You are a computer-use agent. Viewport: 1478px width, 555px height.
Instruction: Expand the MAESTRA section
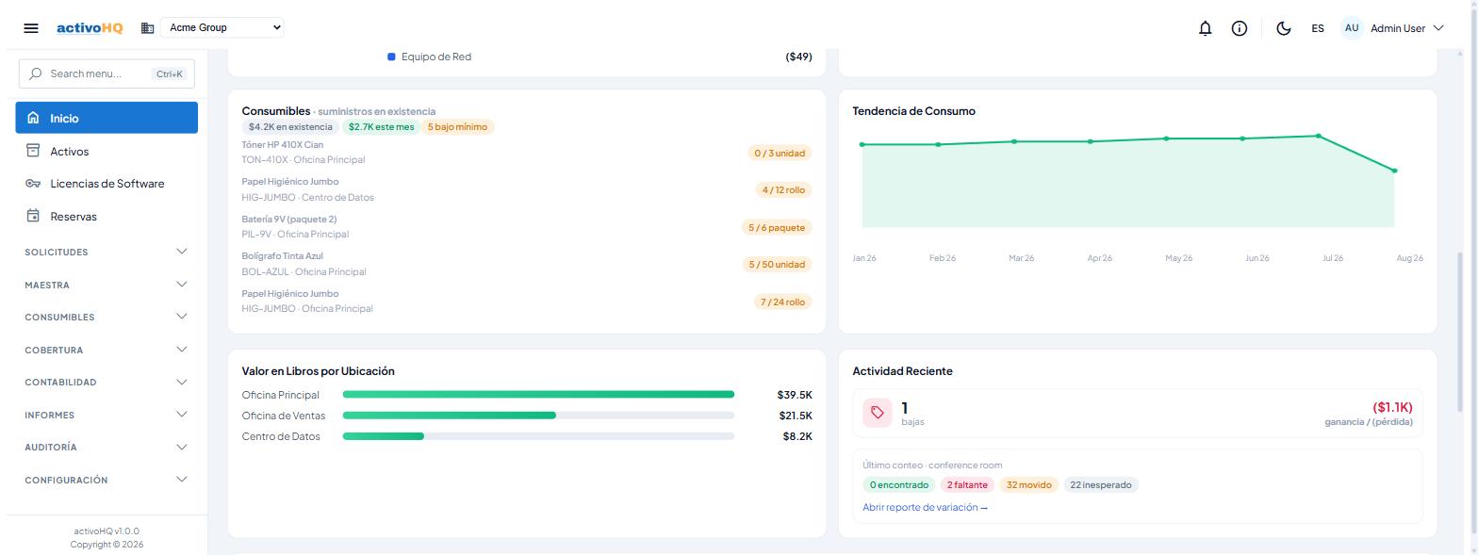[x=107, y=285]
